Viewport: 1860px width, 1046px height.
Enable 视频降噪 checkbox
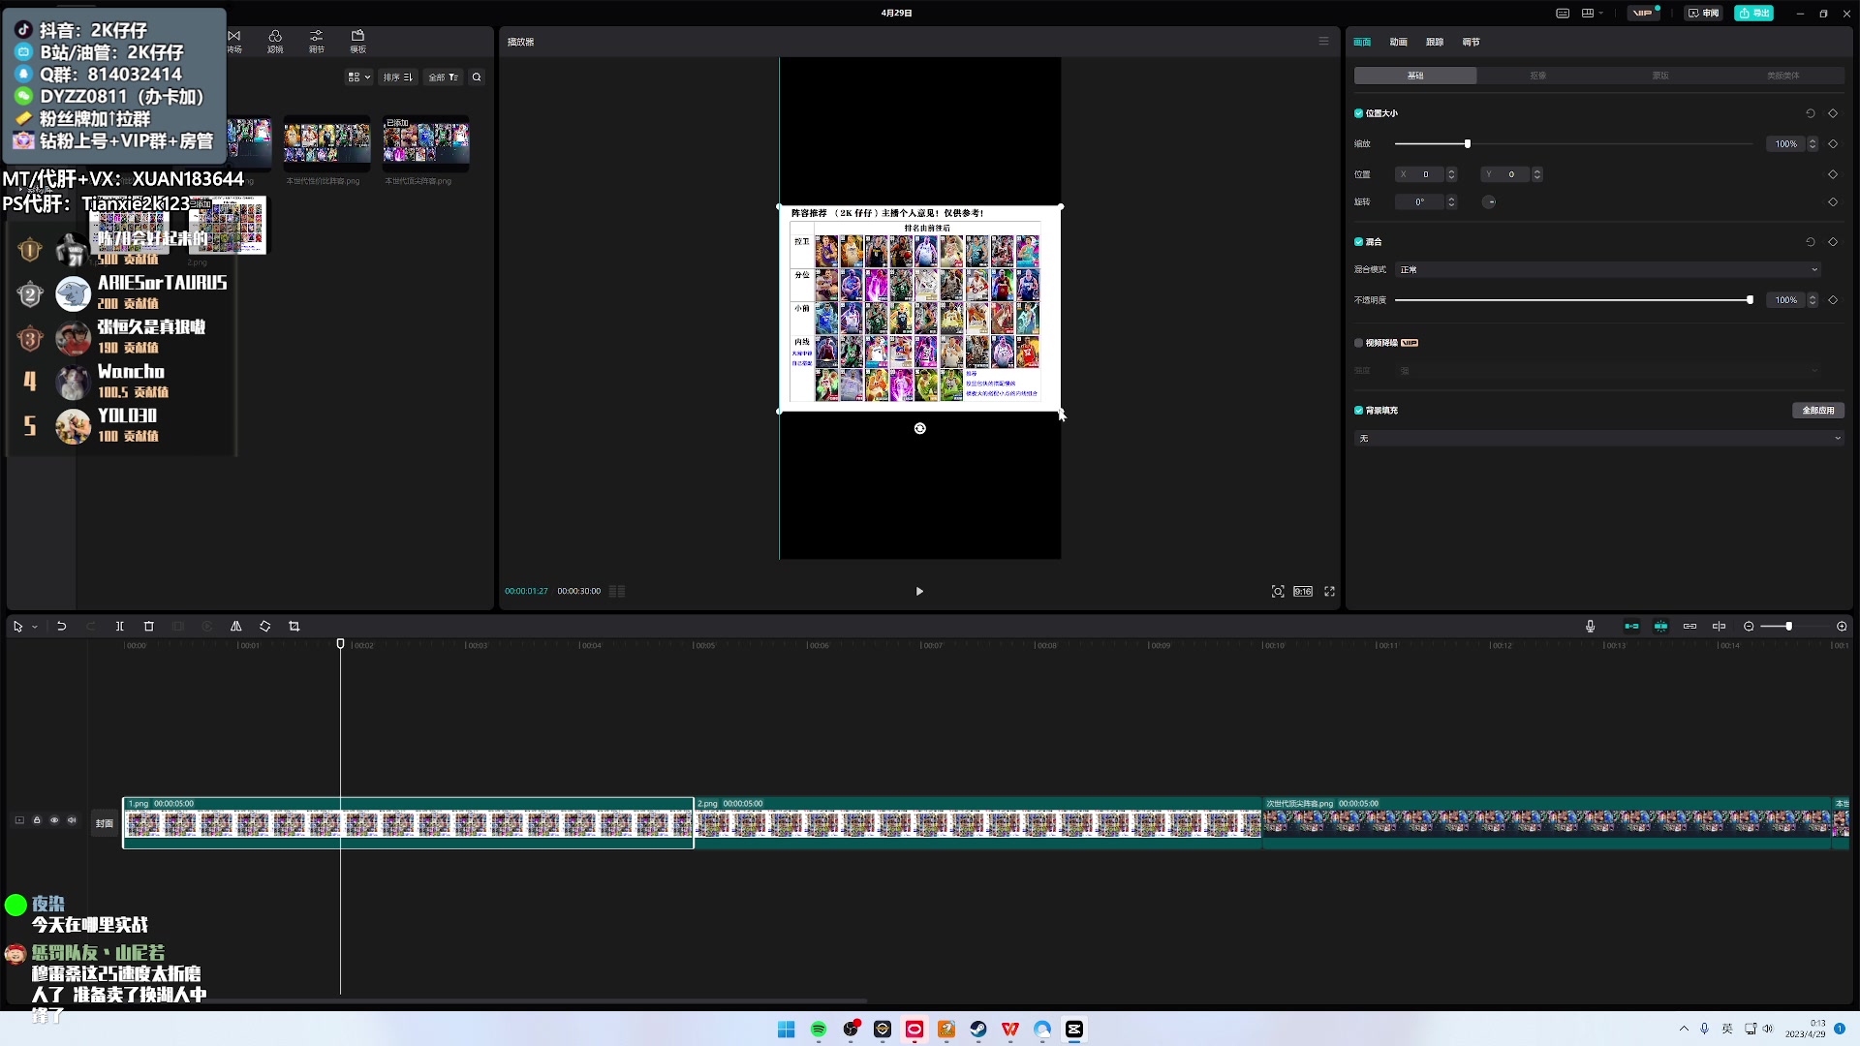click(1358, 343)
